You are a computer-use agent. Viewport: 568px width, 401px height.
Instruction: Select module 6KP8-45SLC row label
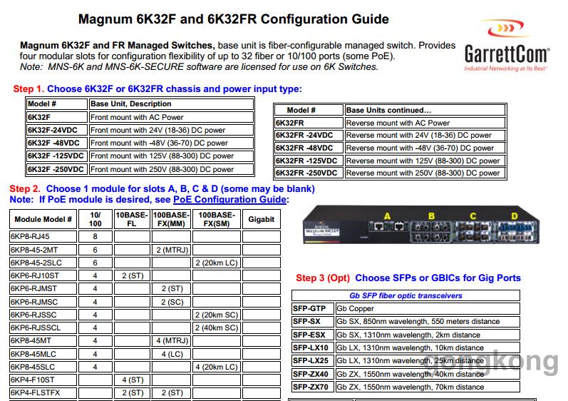[x=43, y=367]
